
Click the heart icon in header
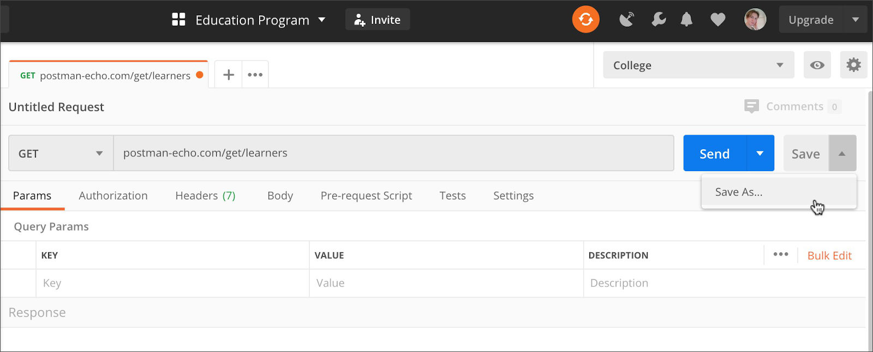click(x=717, y=20)
